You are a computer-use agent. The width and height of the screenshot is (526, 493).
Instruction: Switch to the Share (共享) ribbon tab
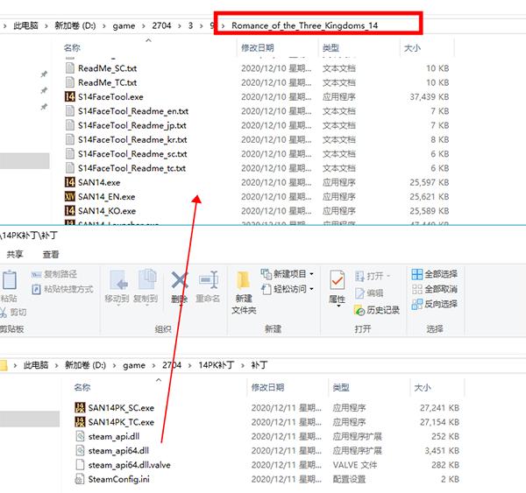pos(15,254)
